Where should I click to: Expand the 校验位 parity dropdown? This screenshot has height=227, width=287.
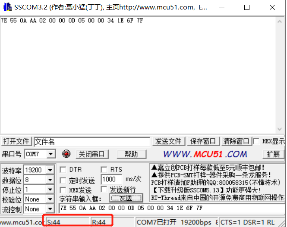(x=50, y=199)
